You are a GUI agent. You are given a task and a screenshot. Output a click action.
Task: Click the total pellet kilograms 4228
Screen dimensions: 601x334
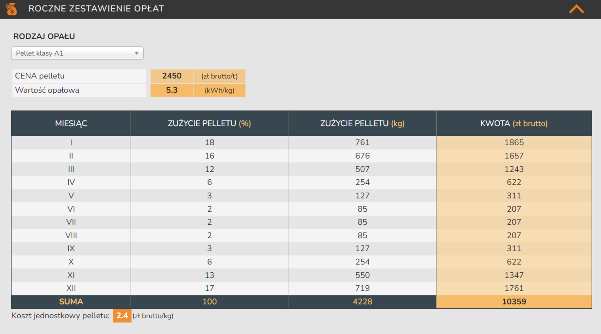tap(362, 302)
